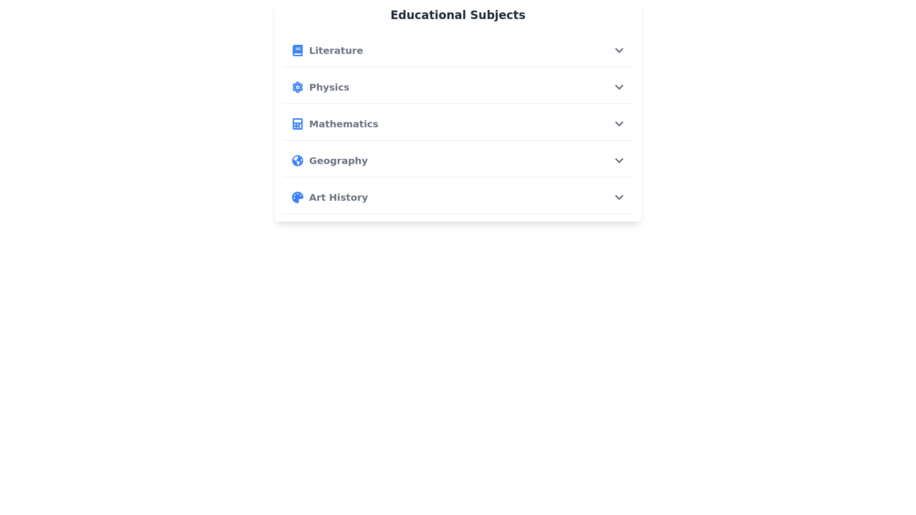Click the blue book icon beside Literature

tap(297, 51)
